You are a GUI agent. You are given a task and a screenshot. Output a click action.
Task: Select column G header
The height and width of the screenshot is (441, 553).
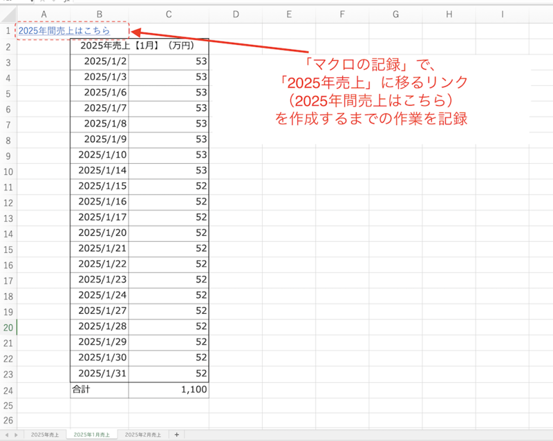point(395,15)
